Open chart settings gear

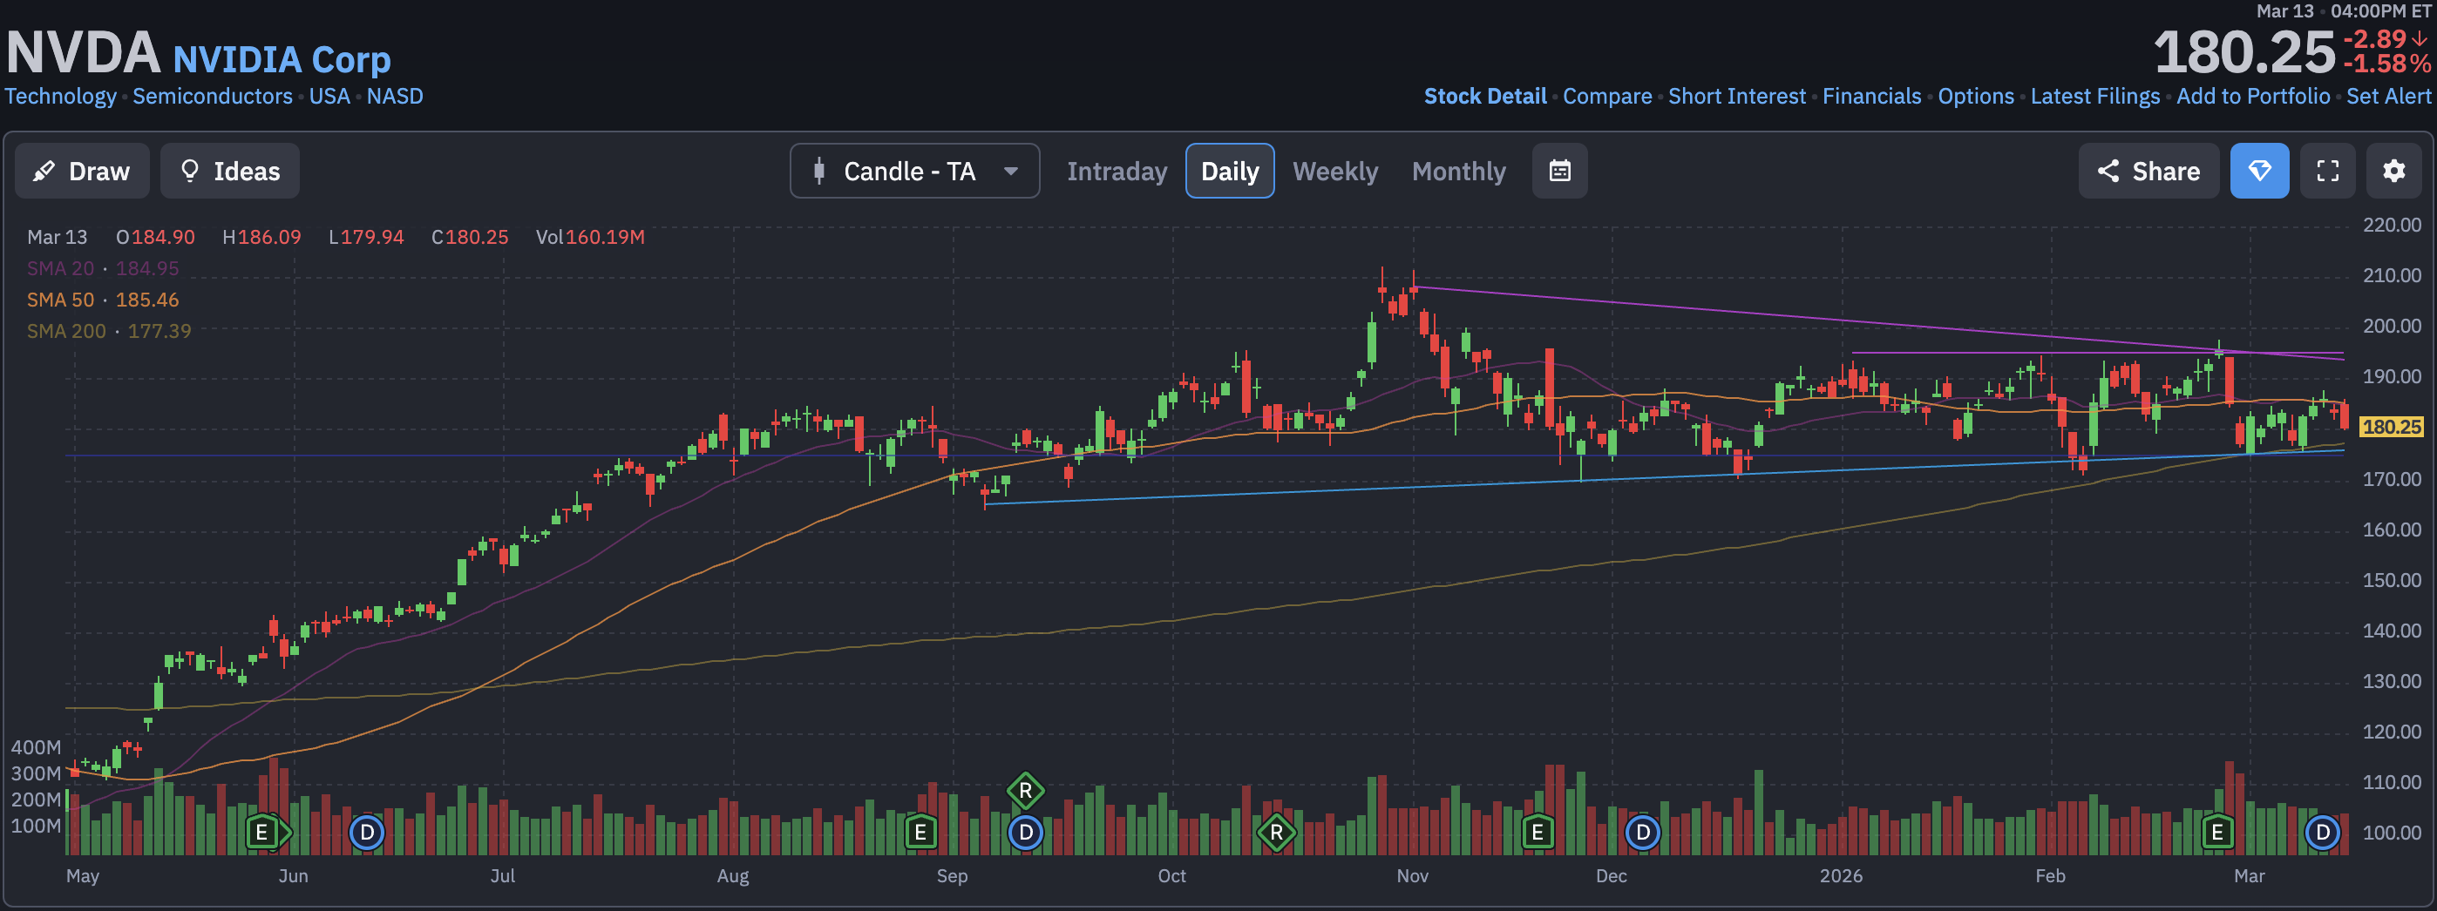(x=2393, y=171)
